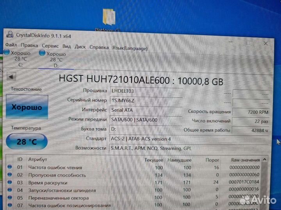The image size is (281, 210).
Task: Click status dot of attribute 01
Action: click(10, 167)
